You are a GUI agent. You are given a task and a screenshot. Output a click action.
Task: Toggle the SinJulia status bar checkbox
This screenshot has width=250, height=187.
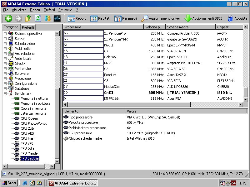(4, 174)
